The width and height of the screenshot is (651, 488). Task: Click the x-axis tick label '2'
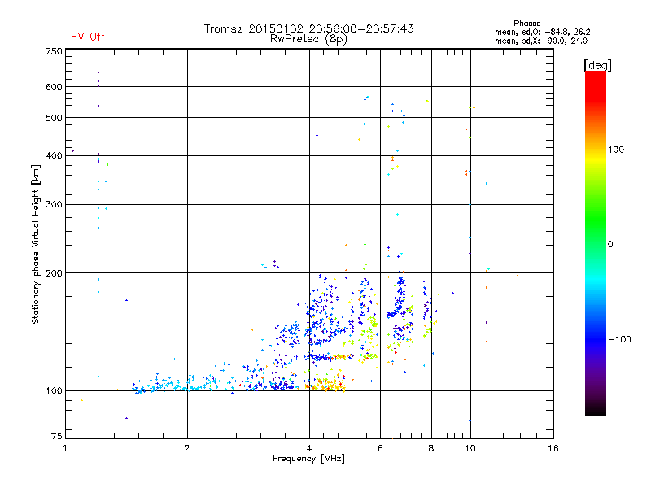tap(187, 448)
